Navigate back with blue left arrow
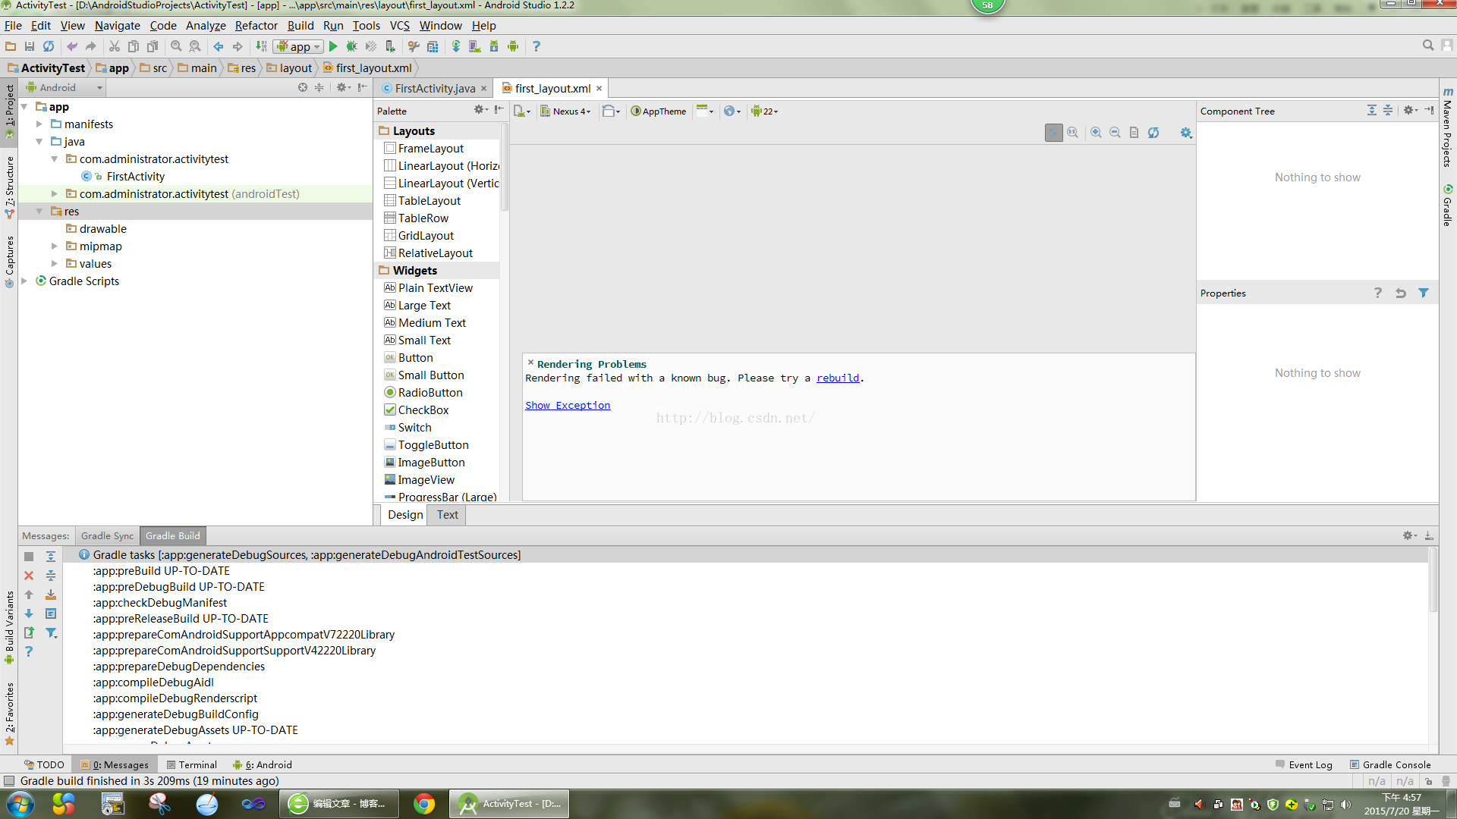This screenshot has width=1457, height=819. (x=219, y=47)
